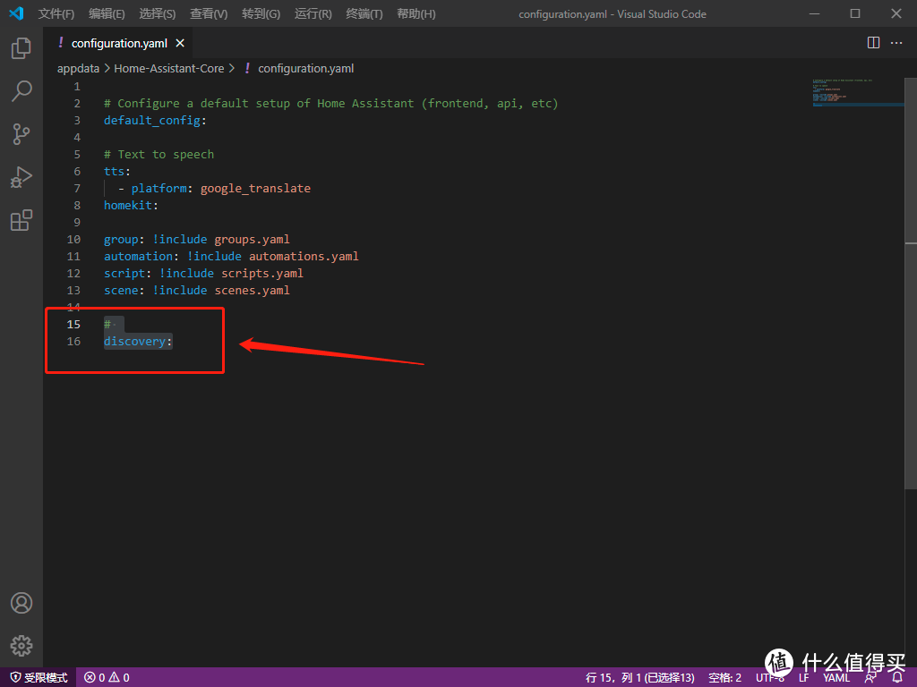Click the discovery: key on line 16
The height and width of the screenshot is (687, 917).
click(138, 341)
